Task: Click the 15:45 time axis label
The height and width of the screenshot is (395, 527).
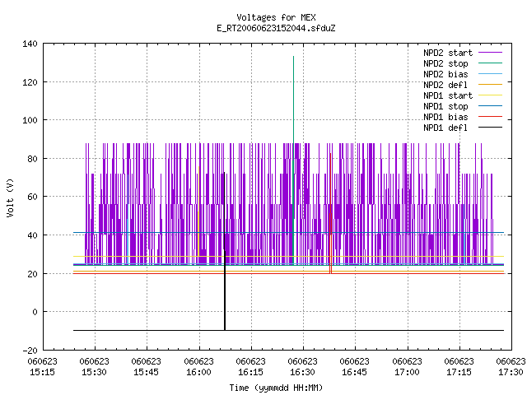Action: pyautogui.click(x=147, y=372)
